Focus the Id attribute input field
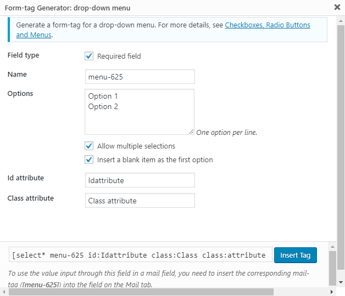 140,180
